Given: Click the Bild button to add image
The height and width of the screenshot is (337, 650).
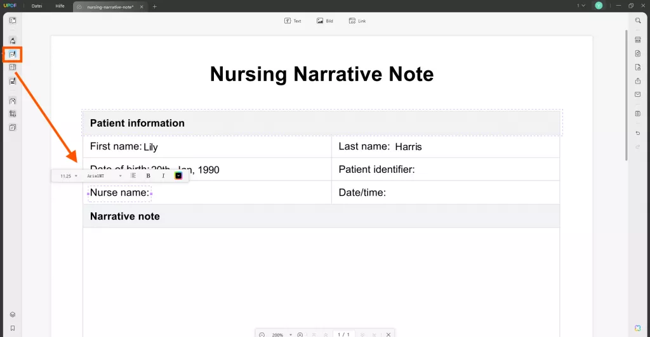Looking at the screenshot, I should 324,21.
